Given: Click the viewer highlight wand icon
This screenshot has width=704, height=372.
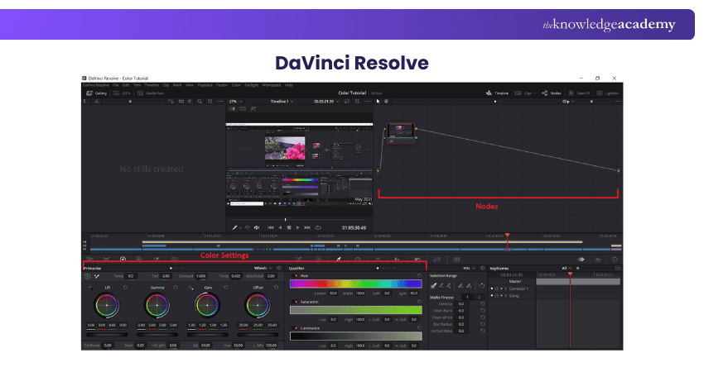Looking at the screenshot, I should click(253, 108).
